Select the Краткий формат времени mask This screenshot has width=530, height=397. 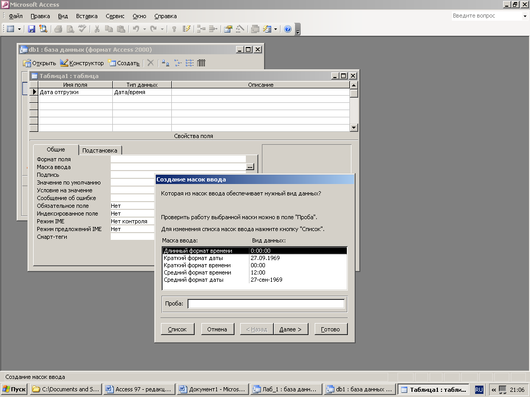[255, 265]
